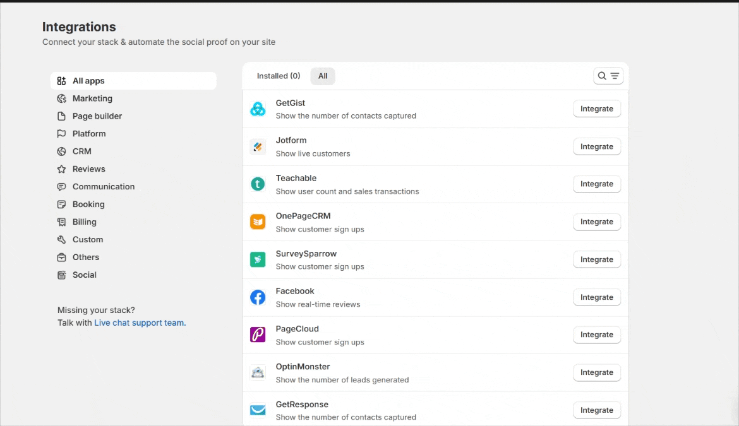The width and height of the screenshot is (739, 426).
Task: Integrate the PageCloud app
Action: (x=597, y=334)
